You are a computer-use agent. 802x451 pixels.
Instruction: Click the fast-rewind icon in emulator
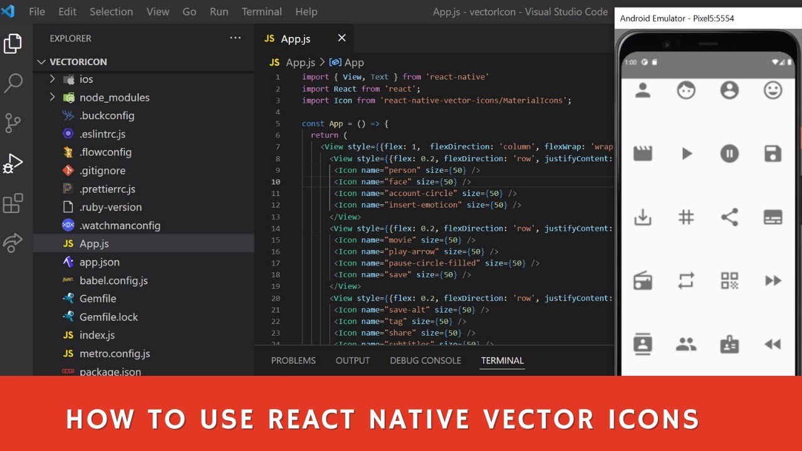point(773,344)
